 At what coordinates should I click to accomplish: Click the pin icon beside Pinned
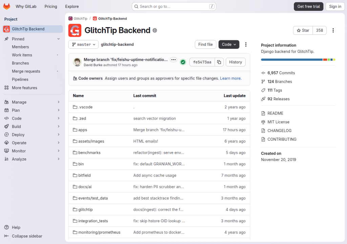pos(6,39)
